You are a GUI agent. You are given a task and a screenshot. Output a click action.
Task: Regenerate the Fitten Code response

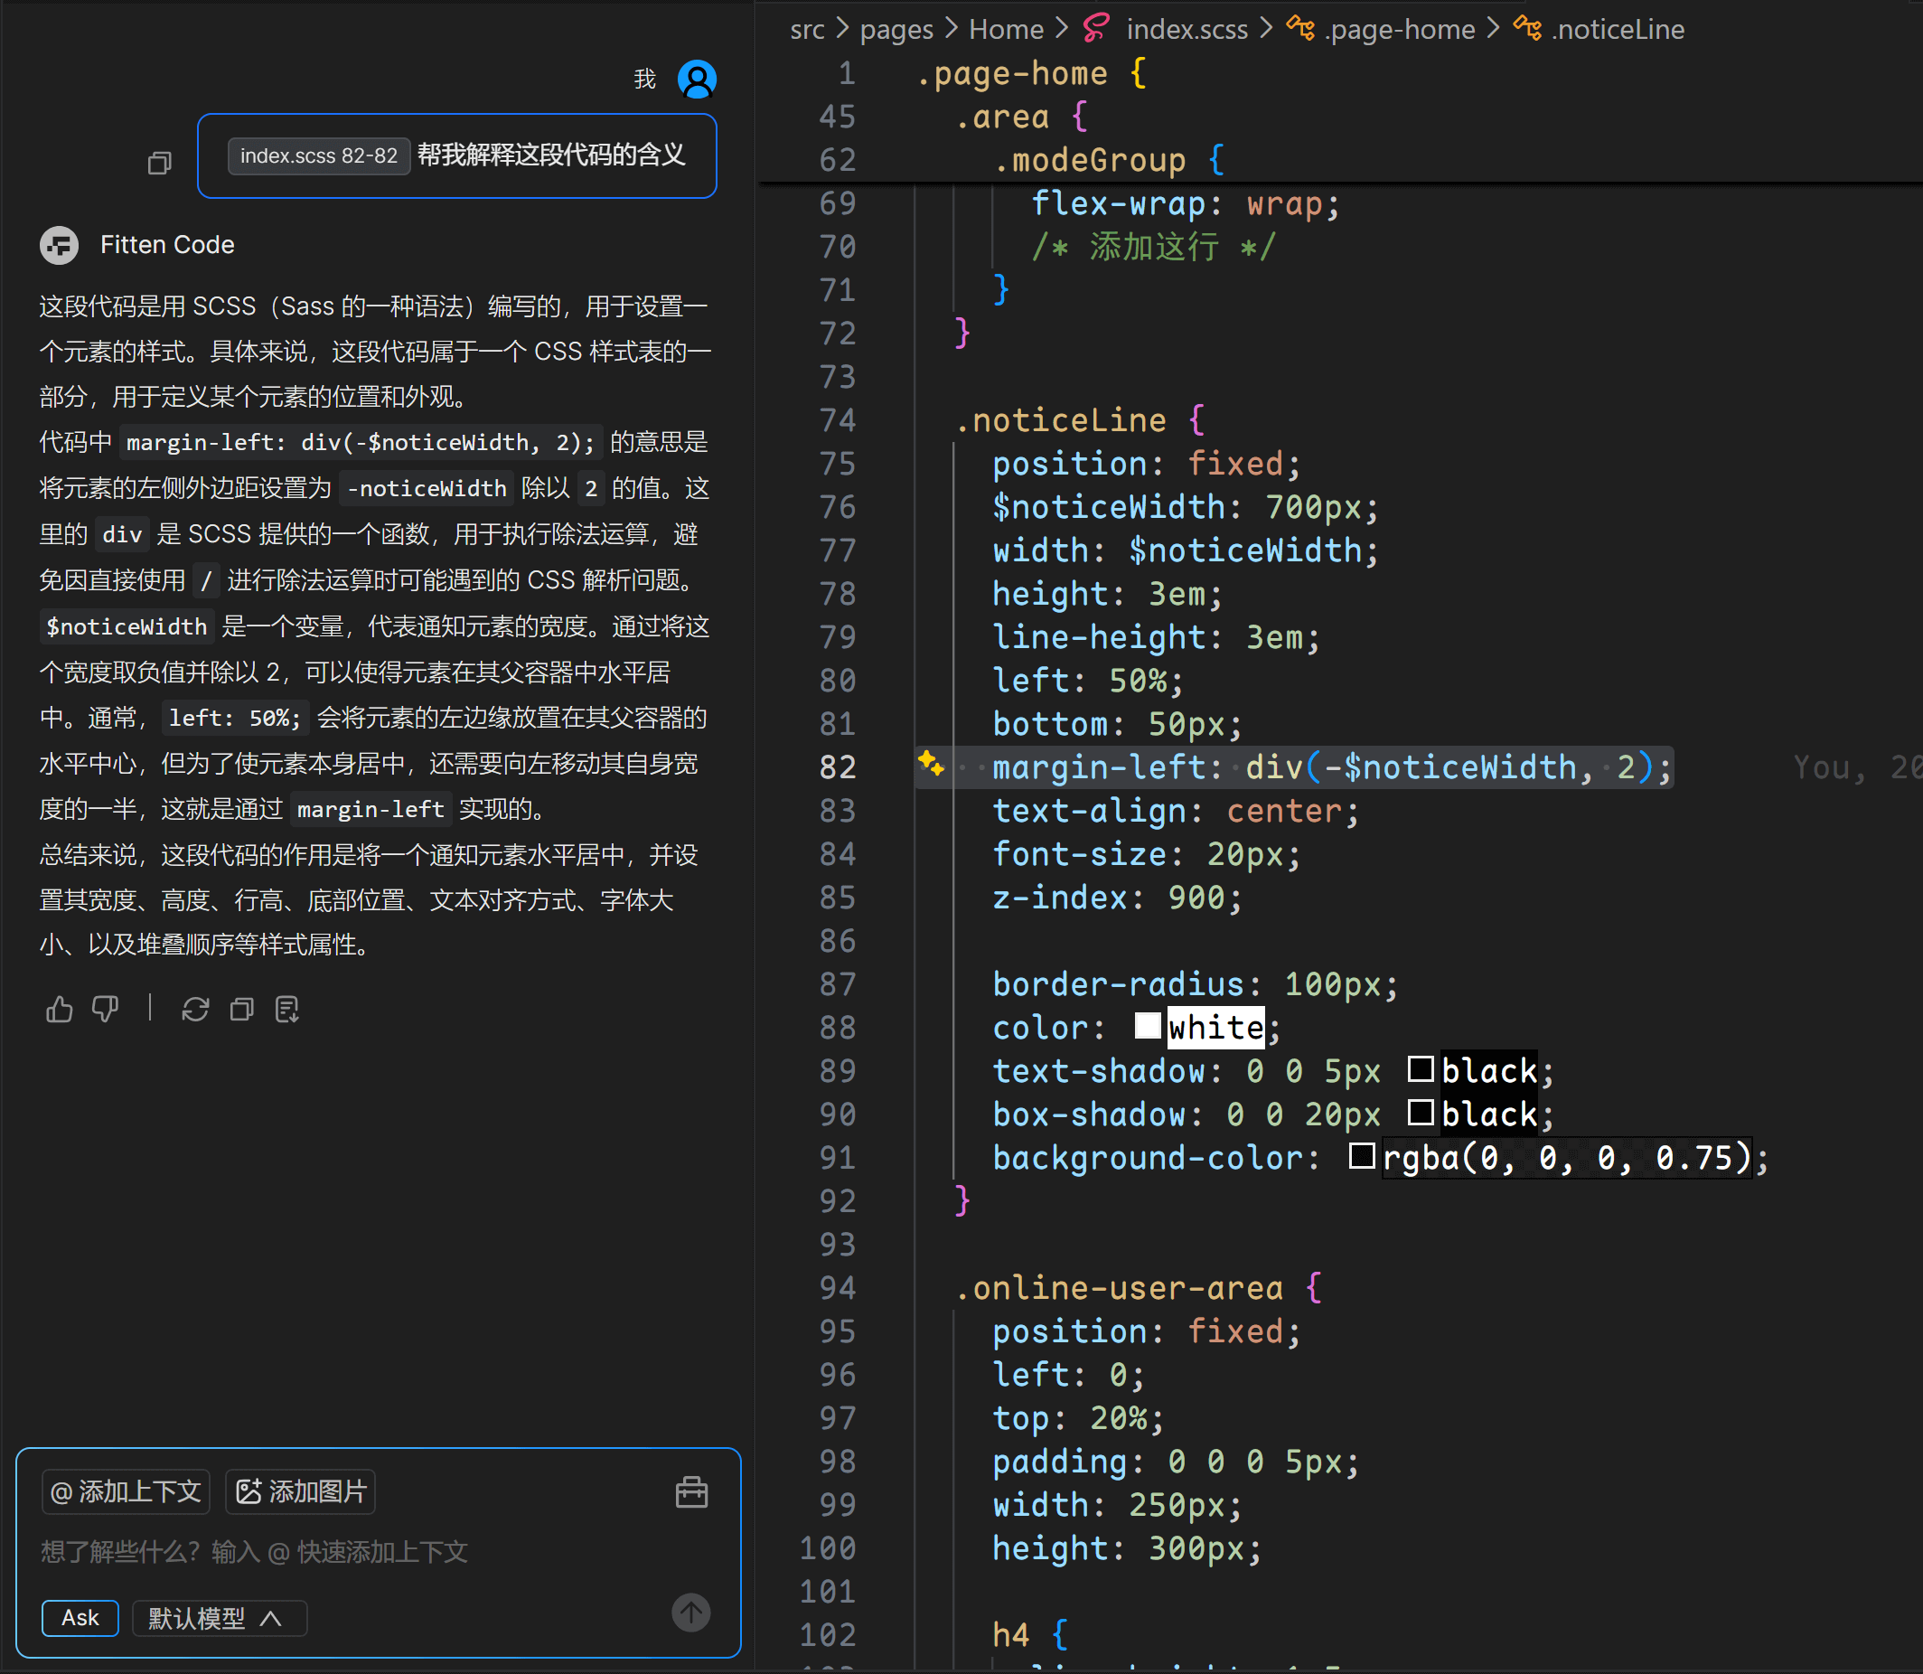(195, 1009)
